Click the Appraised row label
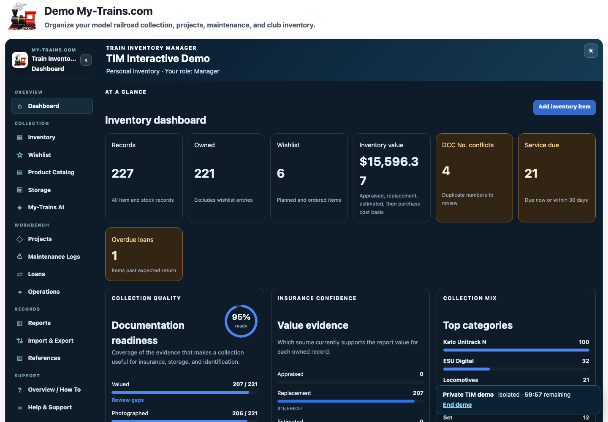This screenshot has height=422, width=608. 290,374
